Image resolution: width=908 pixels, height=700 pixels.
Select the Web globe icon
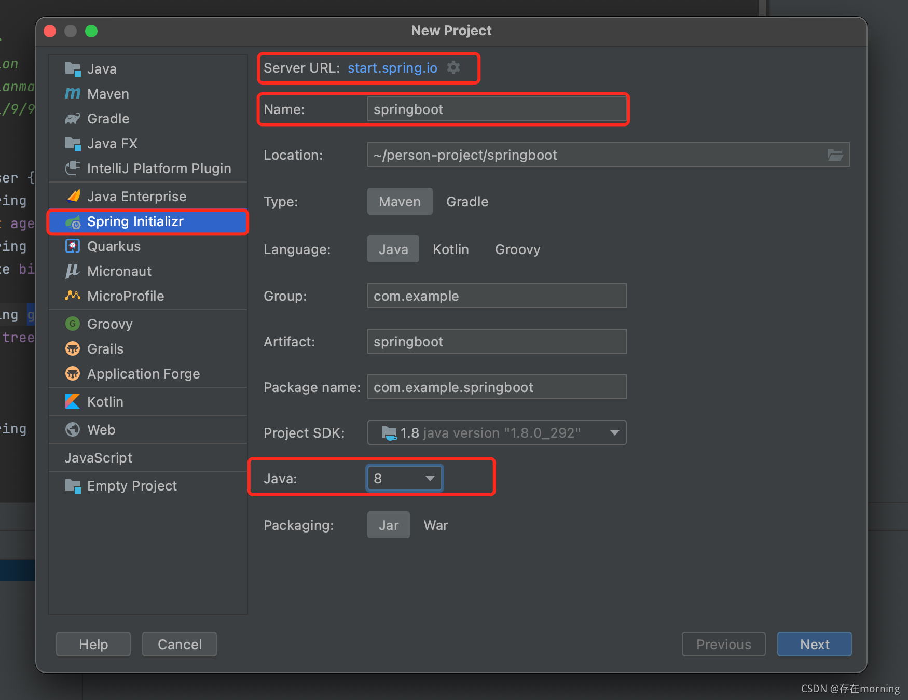tap(73, 430)
